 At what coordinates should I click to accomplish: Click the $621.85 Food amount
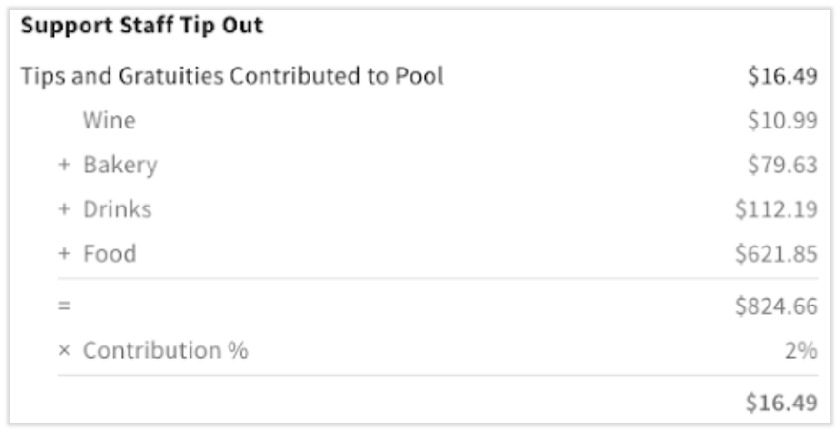click(x=775, y=254)
